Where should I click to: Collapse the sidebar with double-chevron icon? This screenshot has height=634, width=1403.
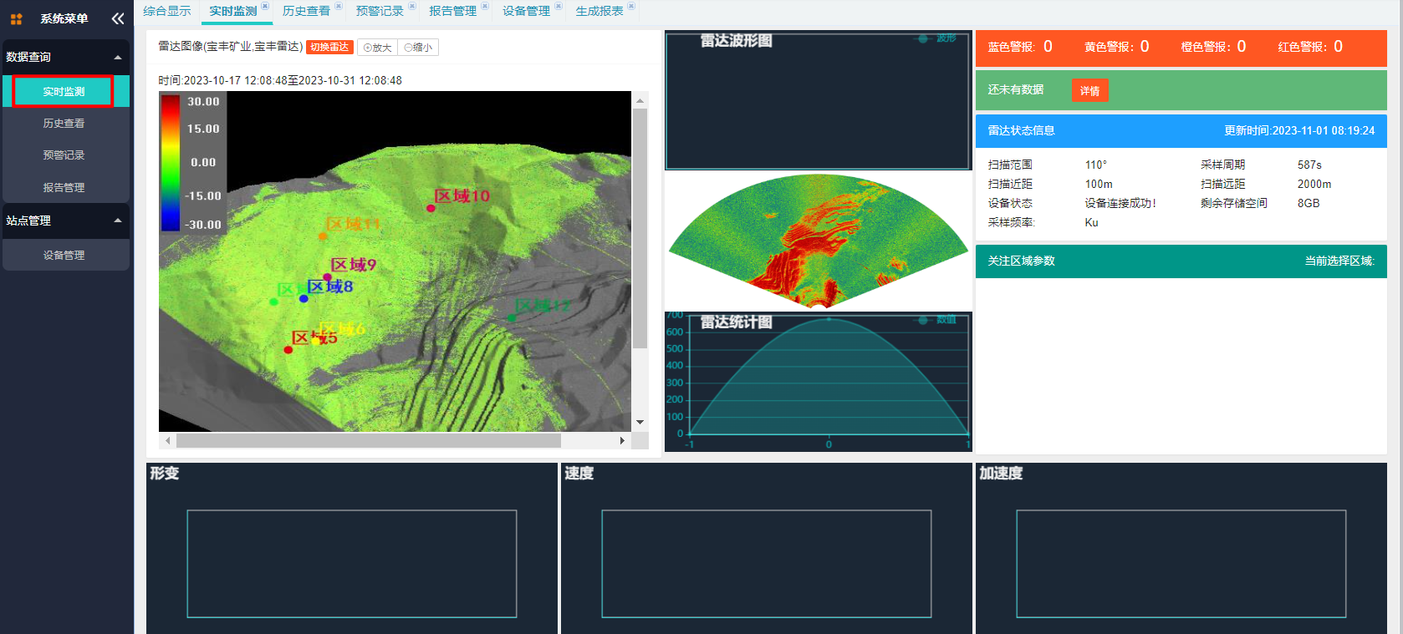[x=118, y=18]
